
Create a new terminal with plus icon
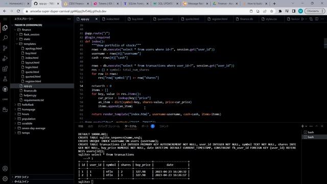(302, 126)
